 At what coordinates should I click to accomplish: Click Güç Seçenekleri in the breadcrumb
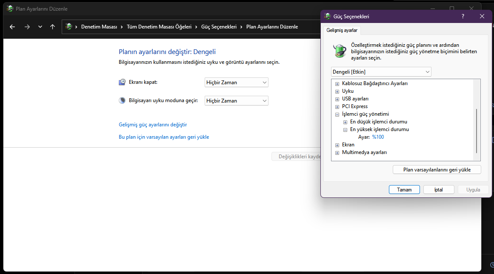219,27
